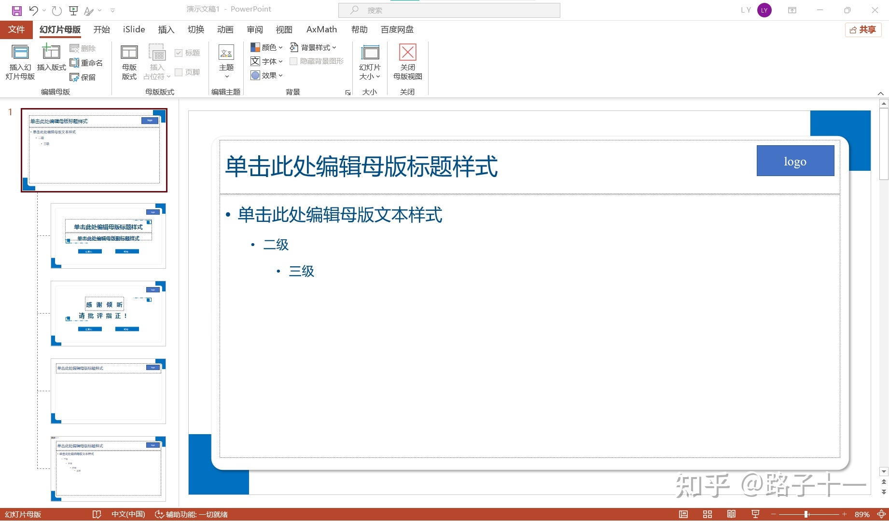The image size is (889, 521).
Task: Click zoom out minus button
Action: (773, 514)
